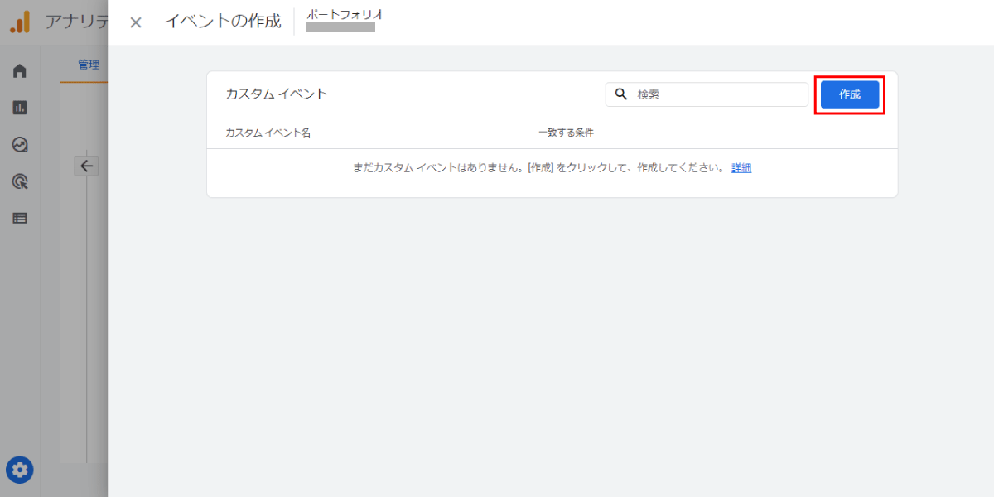Screen dimensions: 994x497
Task: Open Explore icon in left sidebar
Action: click(20, 145)
